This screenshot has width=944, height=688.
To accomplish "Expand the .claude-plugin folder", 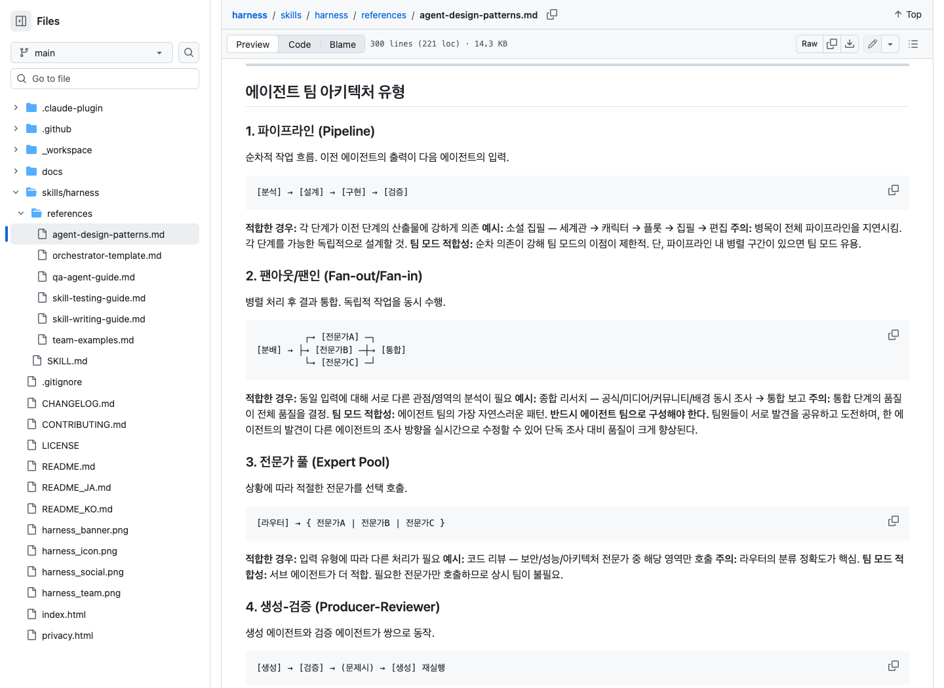I will tap(16, 107).
